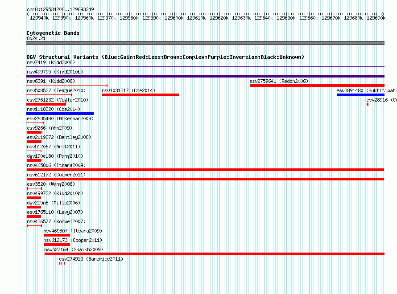The height and width of the screenshot is (294, 397).
Task: Click the 129560k ruler position
Action: (84, 18)
